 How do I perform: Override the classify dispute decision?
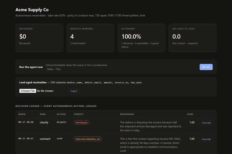point(206,123)
